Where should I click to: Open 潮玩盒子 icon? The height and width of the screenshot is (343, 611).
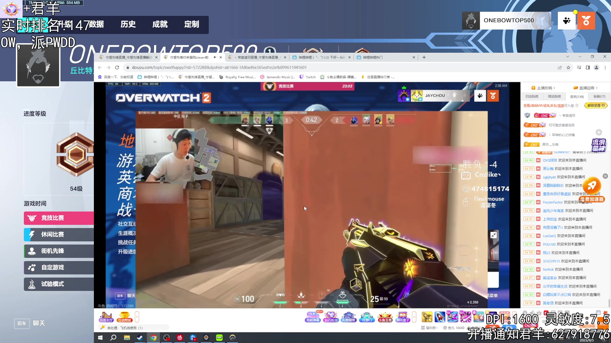[403, 317]
